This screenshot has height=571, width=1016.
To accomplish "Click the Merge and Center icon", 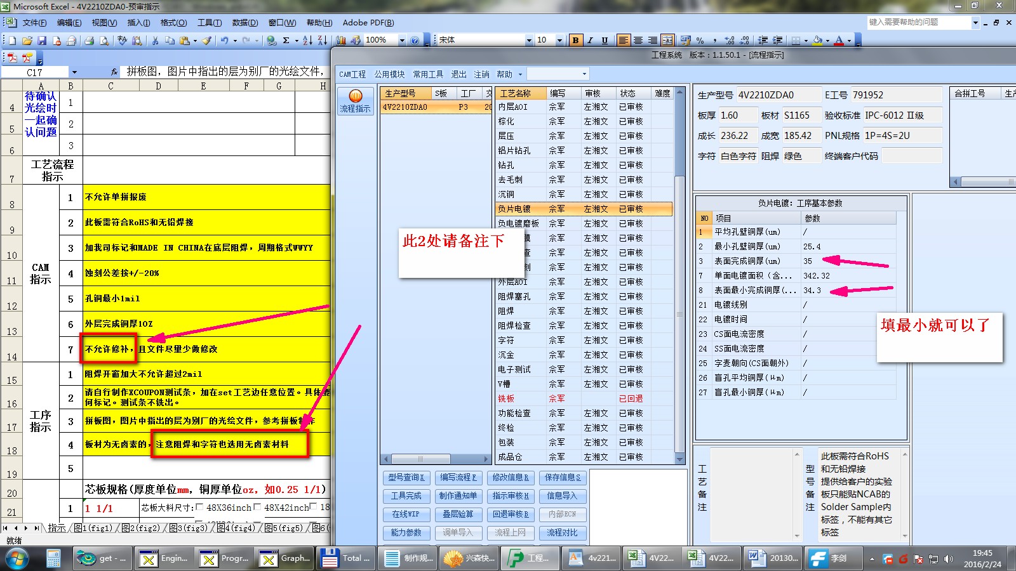I will pos(667,40).
